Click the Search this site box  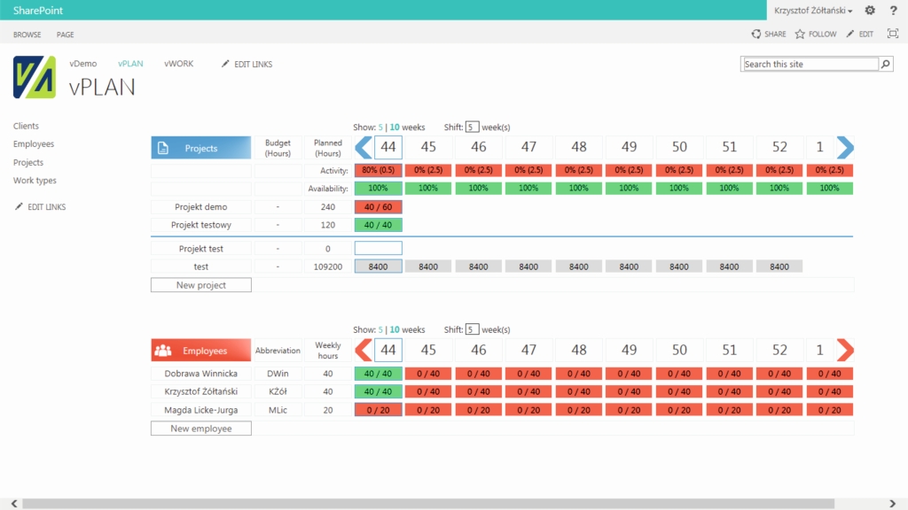[x=810, y=64]
